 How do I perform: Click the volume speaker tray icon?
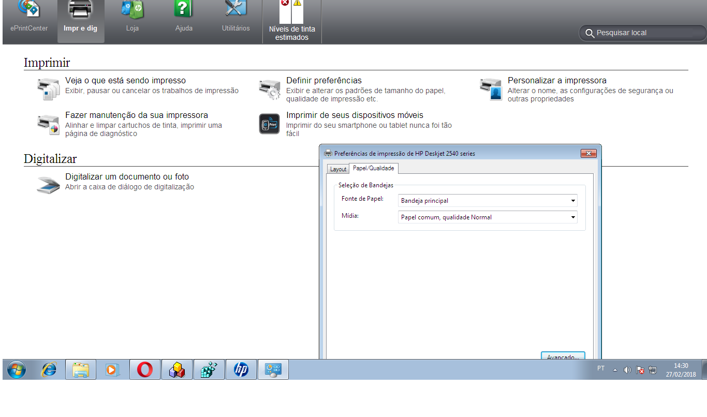627,370
